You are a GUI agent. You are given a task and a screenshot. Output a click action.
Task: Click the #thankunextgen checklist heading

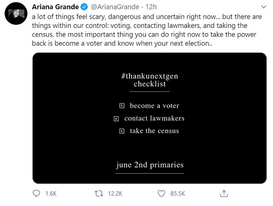click(149, 80)
